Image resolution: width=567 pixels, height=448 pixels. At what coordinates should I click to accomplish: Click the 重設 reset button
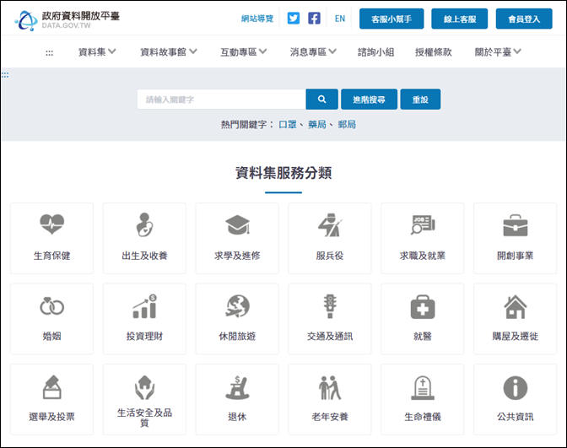click(420, 99)
